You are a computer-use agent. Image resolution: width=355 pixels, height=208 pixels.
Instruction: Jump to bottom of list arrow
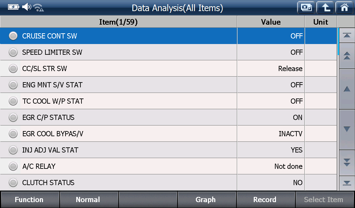(x=347, y=183)
